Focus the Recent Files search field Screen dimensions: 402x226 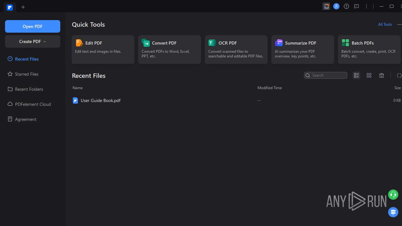326,75
